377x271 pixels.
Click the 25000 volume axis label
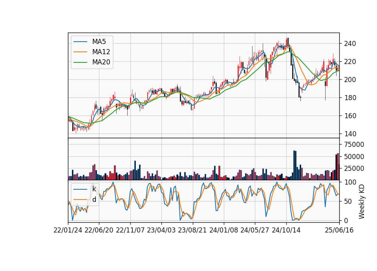[x=354, y=168]
